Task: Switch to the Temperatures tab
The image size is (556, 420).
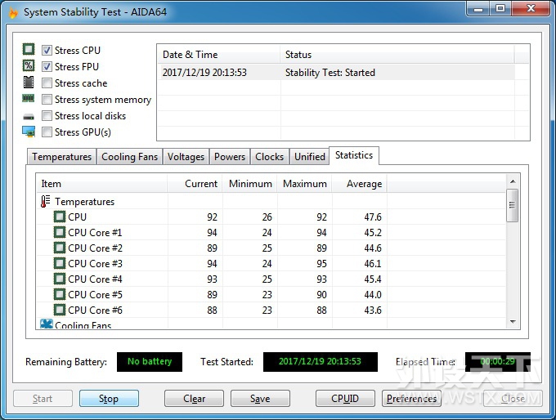Action: coord(61,157)
